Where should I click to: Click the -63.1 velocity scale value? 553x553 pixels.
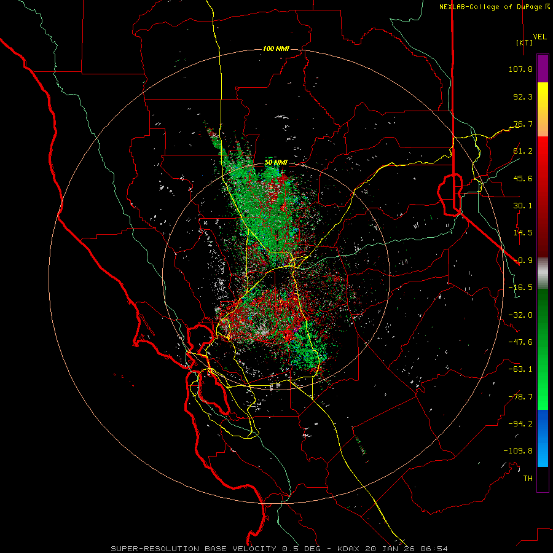coord(520,369)
